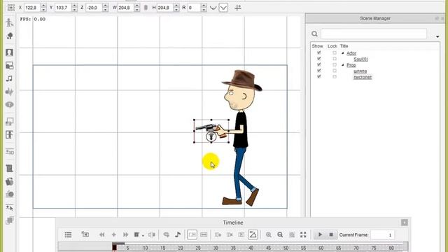Lock the Prop group checkbox
This screenshot has width=448, height=252.
point(335,65)
